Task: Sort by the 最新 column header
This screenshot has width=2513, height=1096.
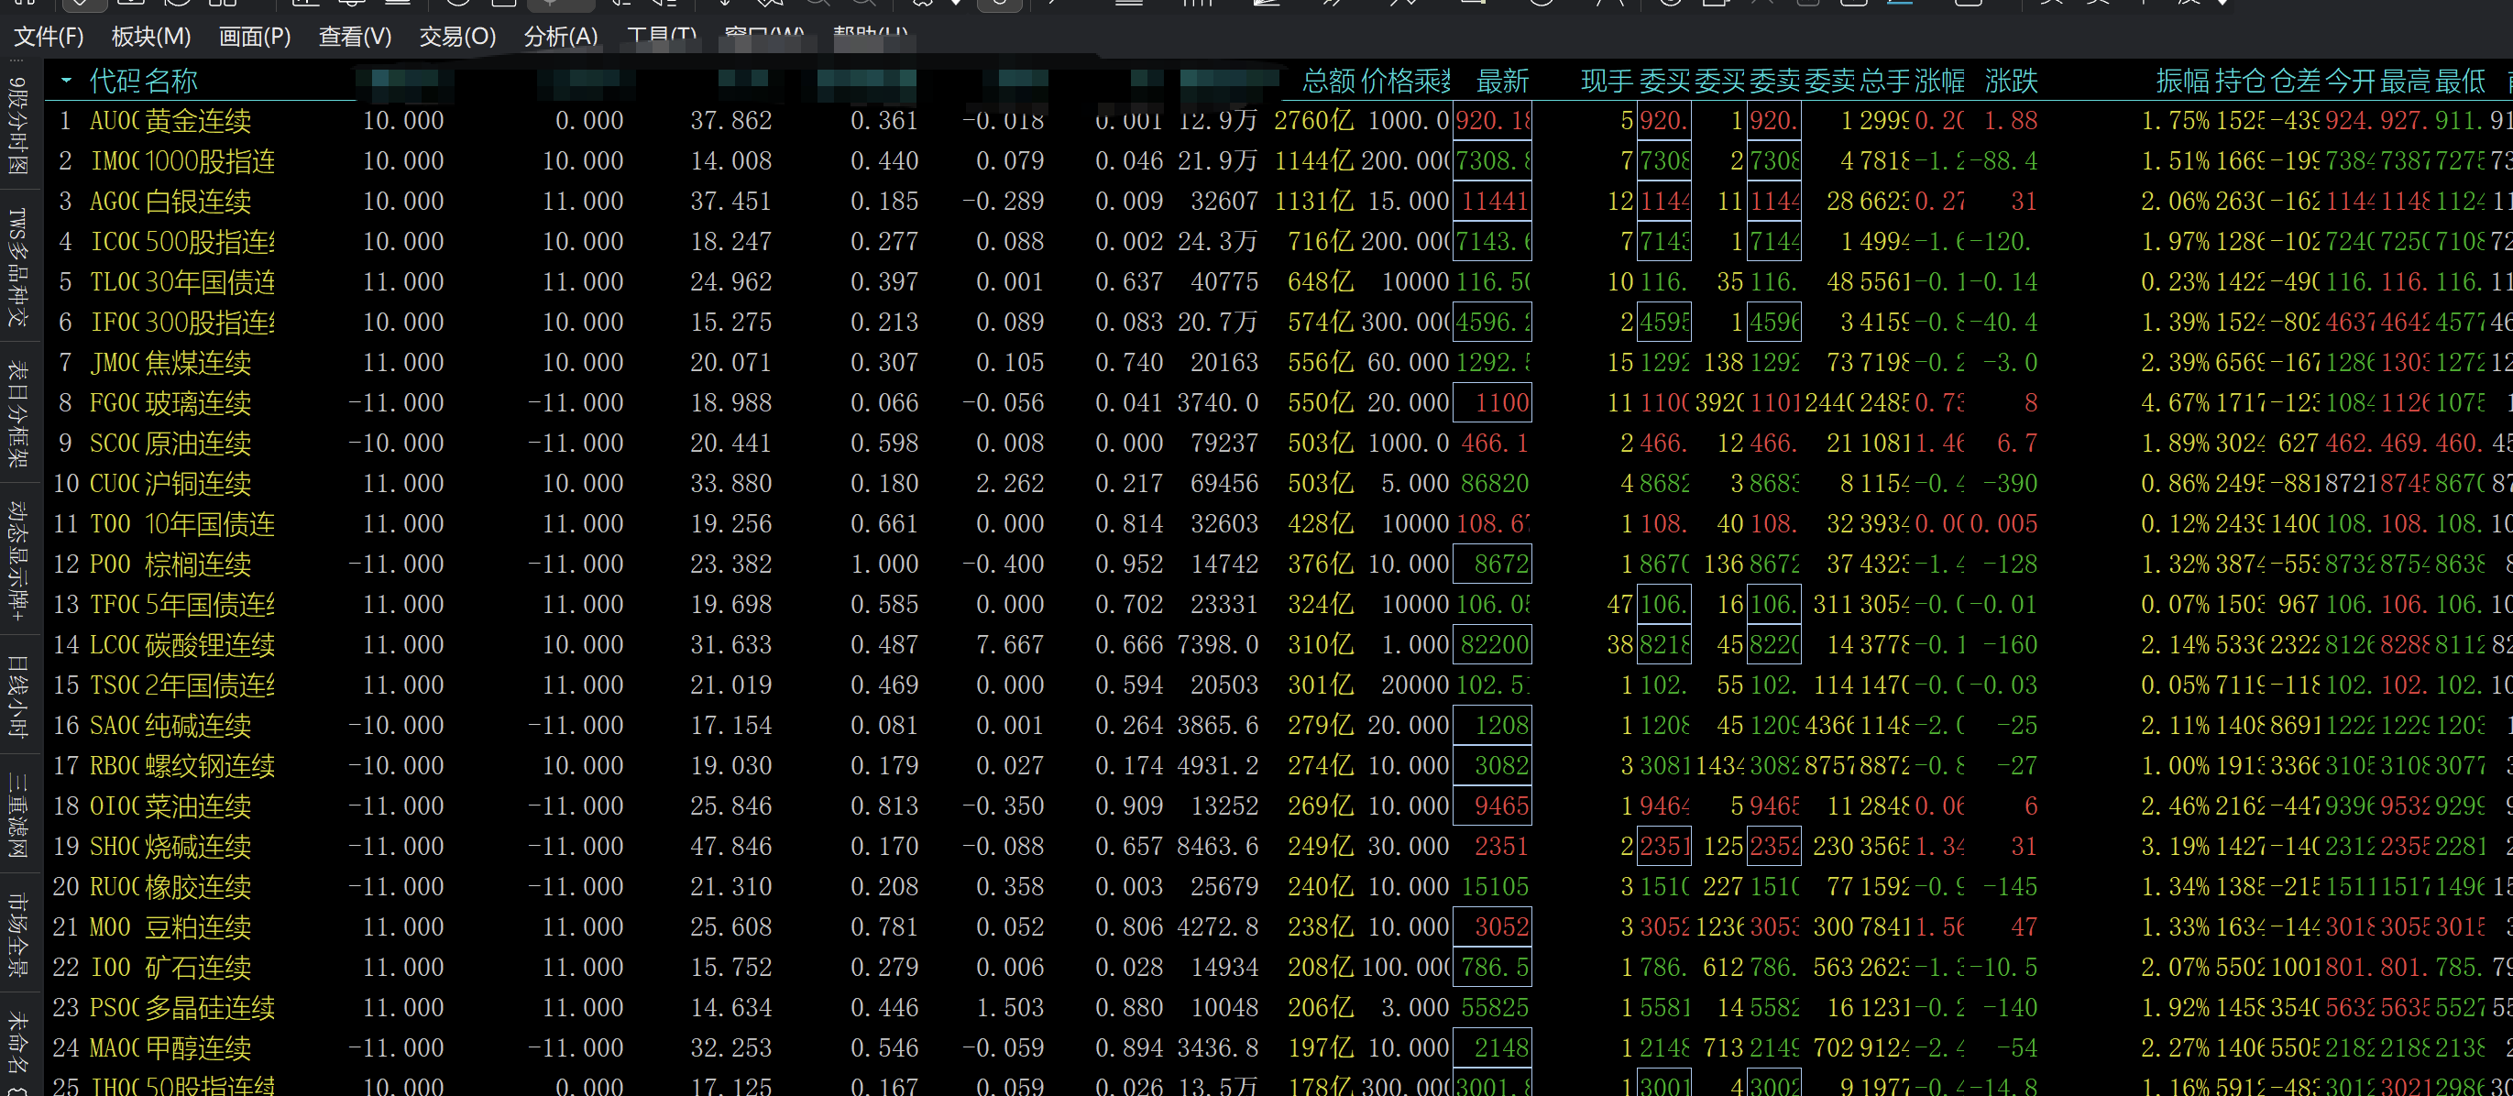Action: pos(1501,81)
